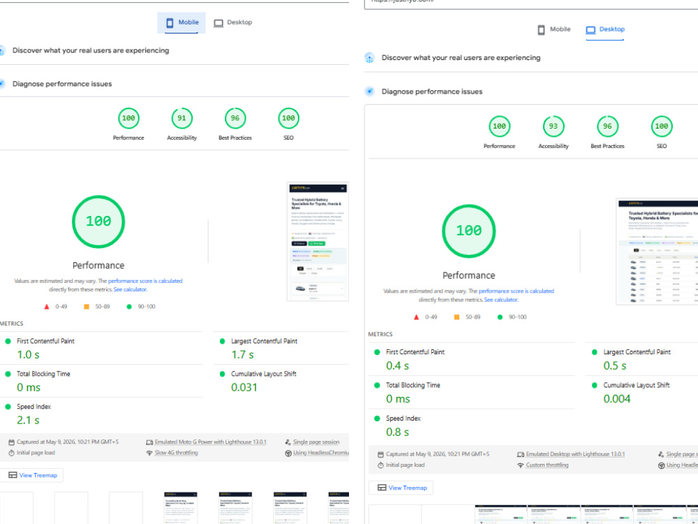Click device icon beside 'Emulated Moto G Power'
Screen dimensions: 698x524
(x=149, y=442)
